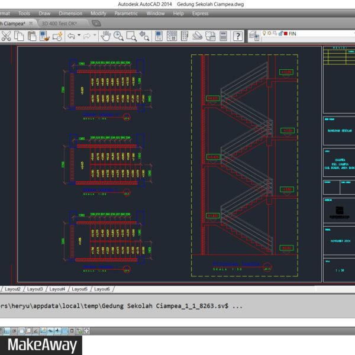The width and height of the screenshot is (355, 355).
Task: Expand the Redo history dropdown arrow
Action: (95, 36)
